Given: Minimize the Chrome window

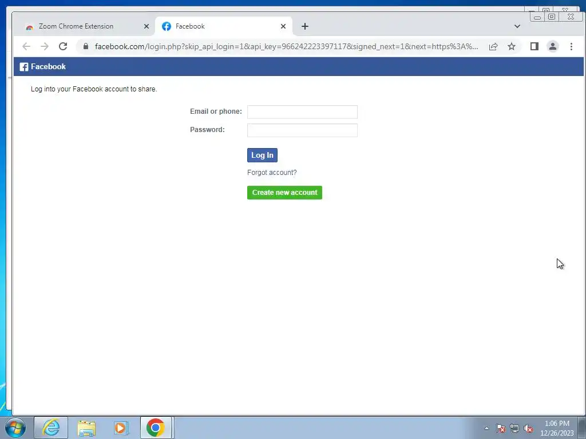Looking at the screenshot, I should [x=537, y=17].
